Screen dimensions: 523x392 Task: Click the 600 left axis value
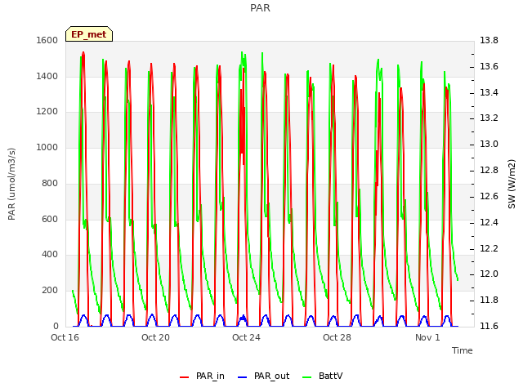[x=50, y=219]
